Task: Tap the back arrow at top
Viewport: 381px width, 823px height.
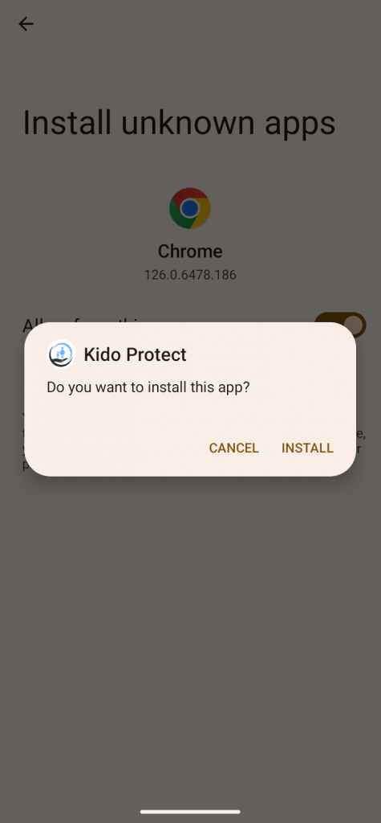Action: coord(26,23)
